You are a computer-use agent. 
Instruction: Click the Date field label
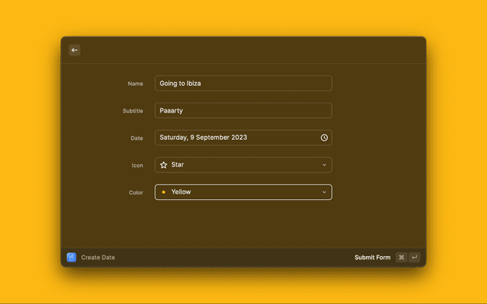[x=136, y=138]
